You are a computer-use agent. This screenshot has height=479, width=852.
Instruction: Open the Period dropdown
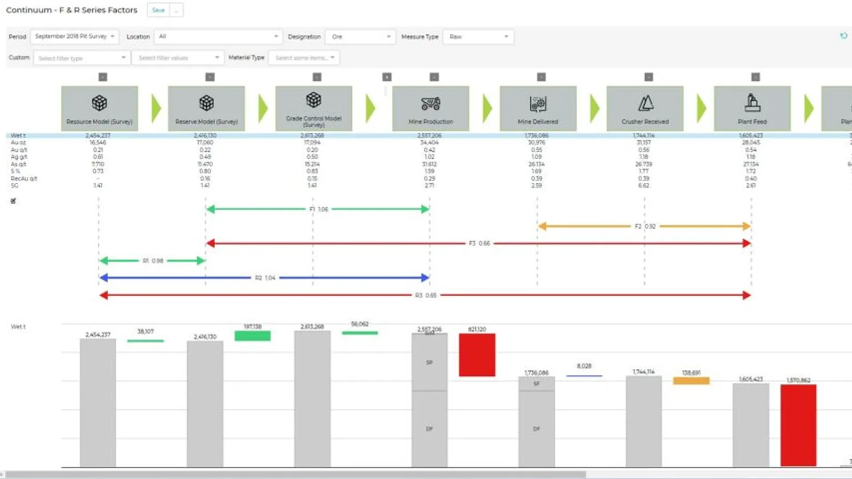coord(75,36)
